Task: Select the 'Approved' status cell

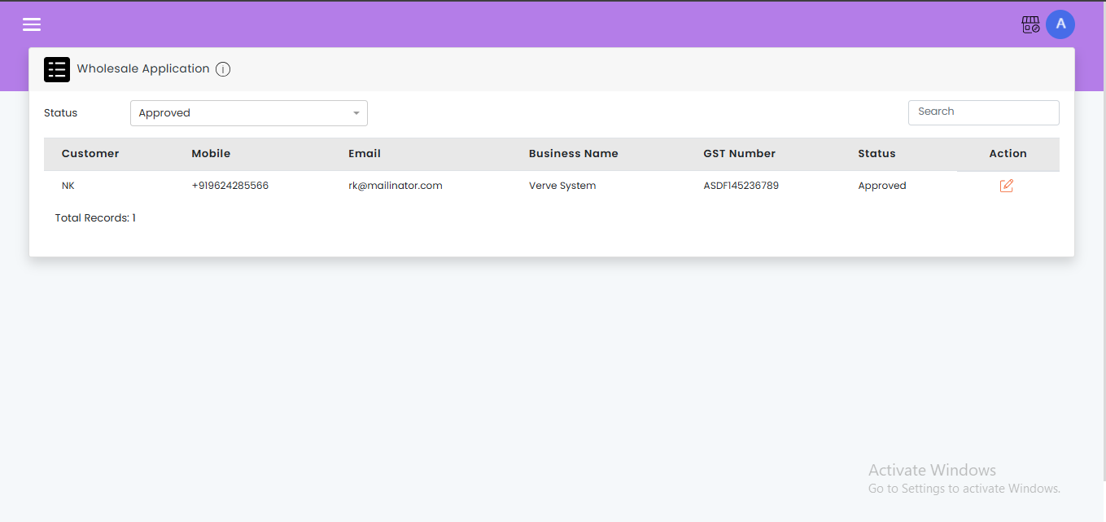Action: point(882,186)
